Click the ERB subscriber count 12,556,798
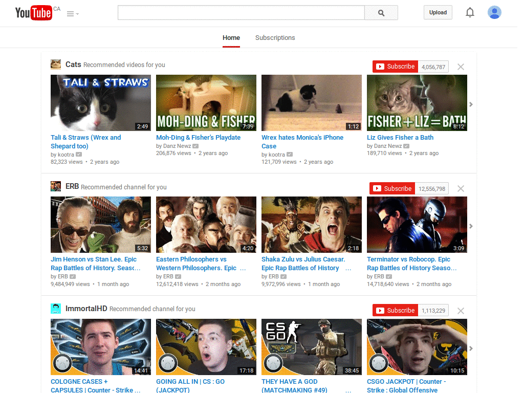Viewport: 524px width, 393px height. coord(432,189)
